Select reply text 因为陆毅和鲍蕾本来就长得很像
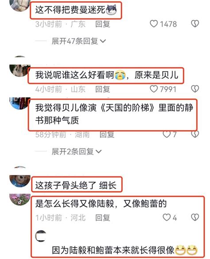This screenshot has height=259, width=210. point(113,250)
